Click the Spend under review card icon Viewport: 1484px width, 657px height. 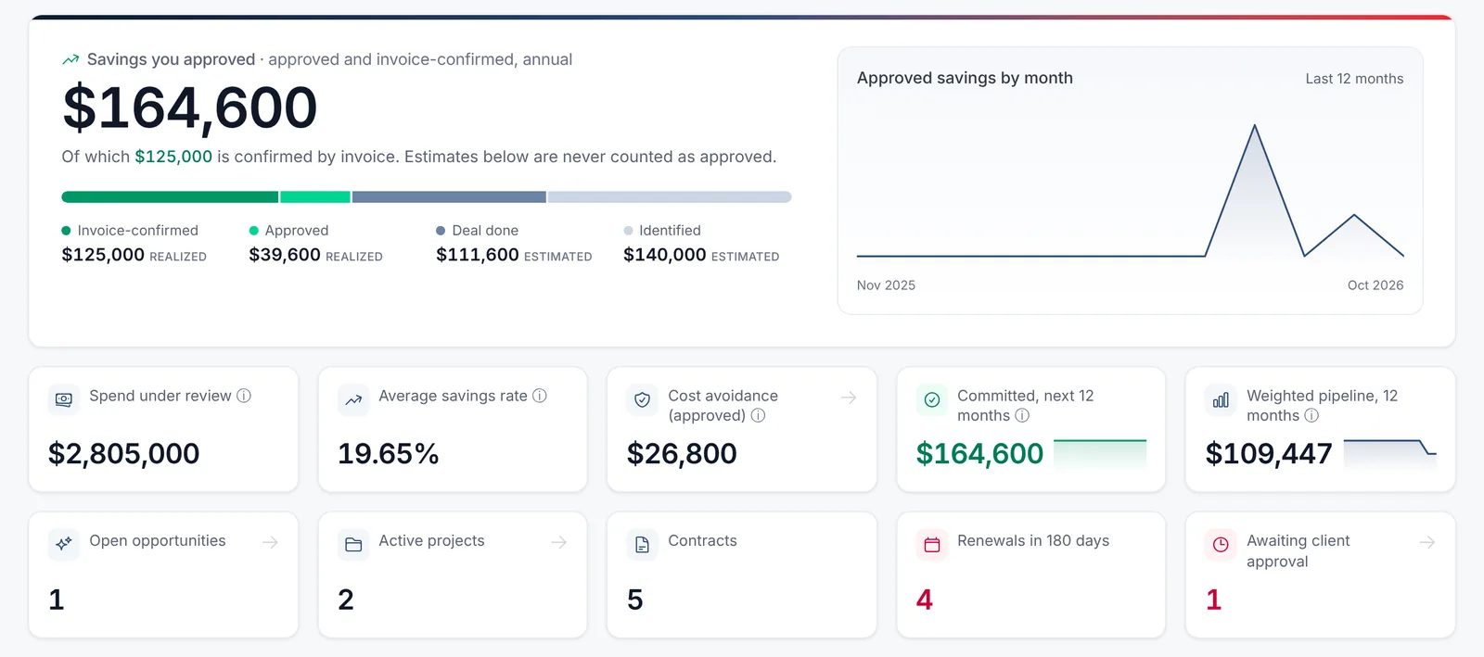(63, 399)
